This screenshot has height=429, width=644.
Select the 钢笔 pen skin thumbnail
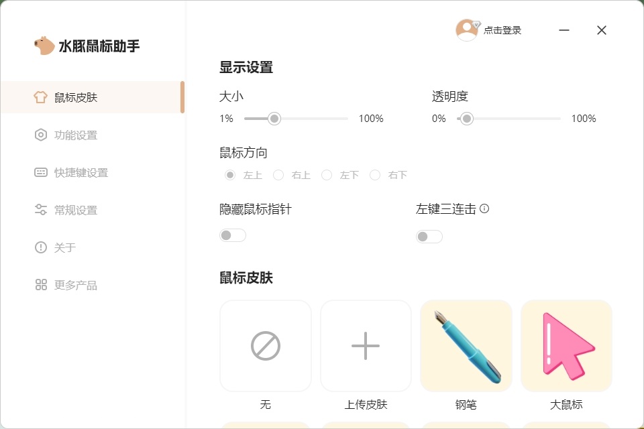(466, 345)
